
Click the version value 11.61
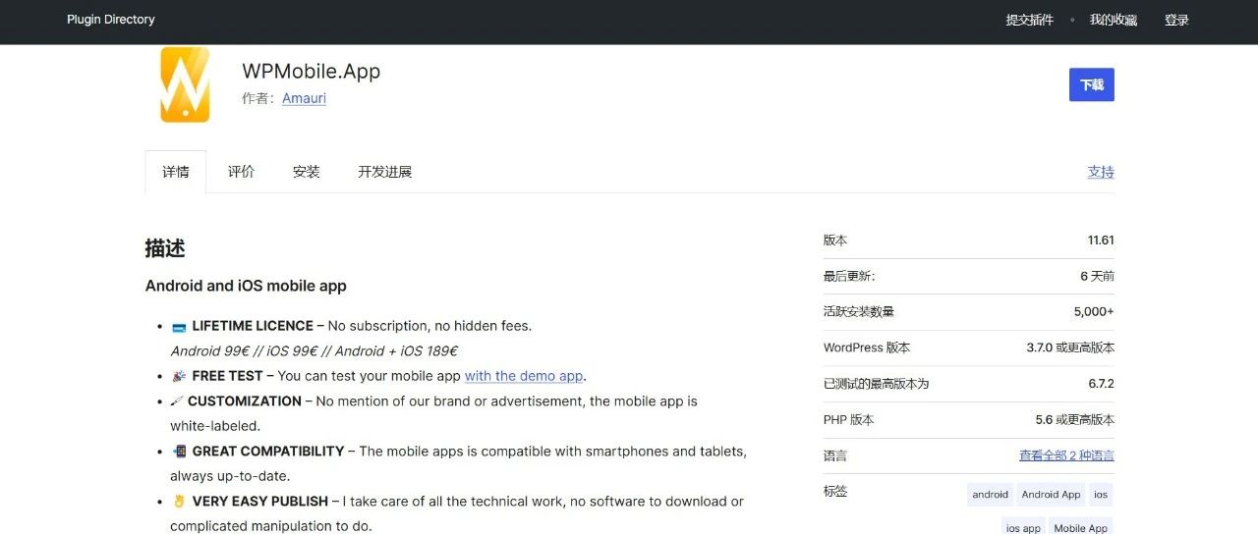[x=1101, y=240]
